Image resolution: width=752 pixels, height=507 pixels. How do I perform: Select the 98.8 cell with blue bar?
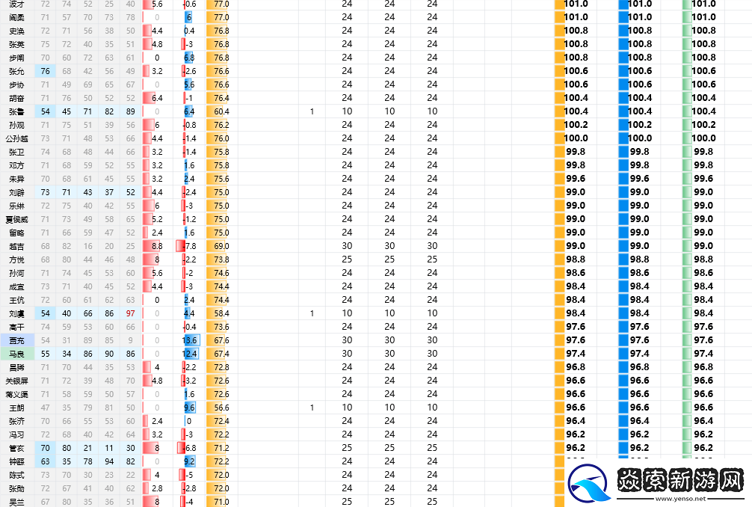[638, 259]
